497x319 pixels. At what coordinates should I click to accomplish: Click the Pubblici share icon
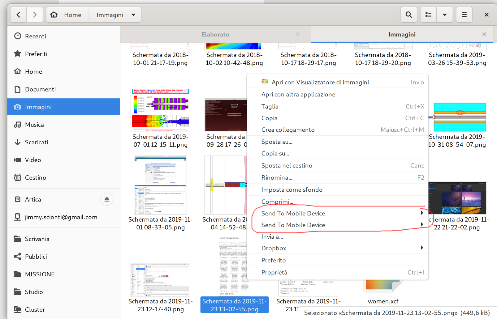(x=18, y=257)
